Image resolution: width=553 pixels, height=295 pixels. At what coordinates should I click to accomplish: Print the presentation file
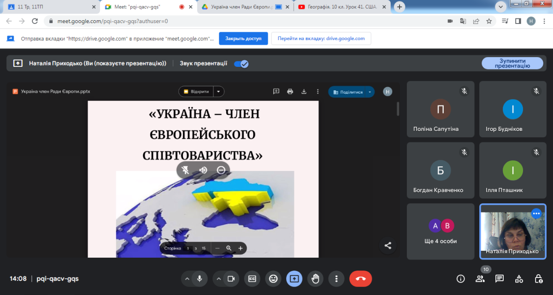pyautogui.click(x=290, y=92)
